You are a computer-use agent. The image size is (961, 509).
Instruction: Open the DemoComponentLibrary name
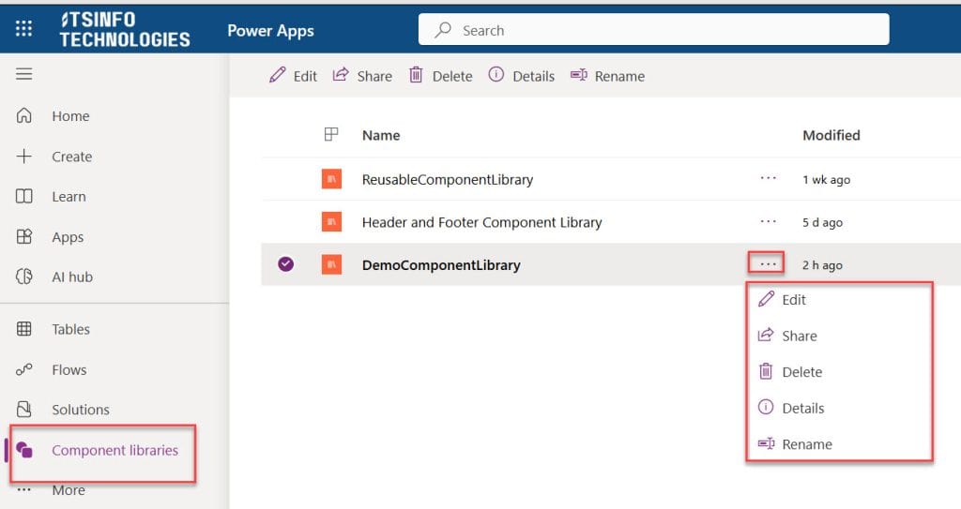tap(441, 265)
